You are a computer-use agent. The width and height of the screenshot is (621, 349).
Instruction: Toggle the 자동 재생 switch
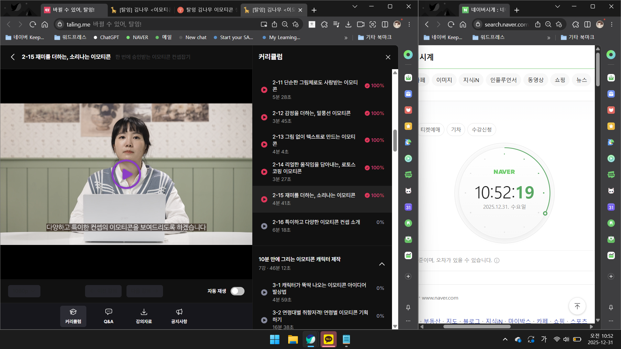tap(237, 291)
